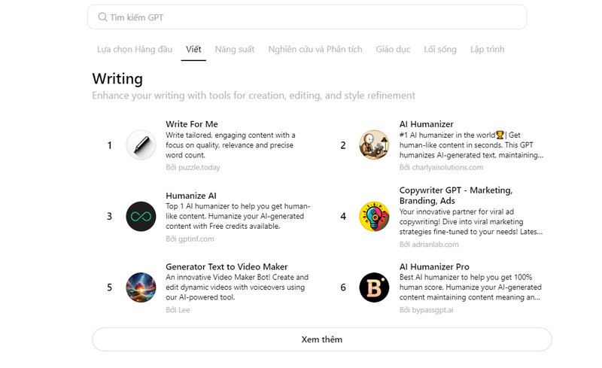Go to the Giáo dục tab

click(x=393, y=50)
